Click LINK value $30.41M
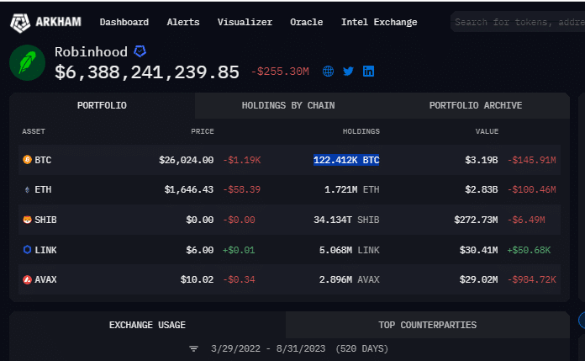Image resolution: width=585 pixels, height=361 pixels. coord(478,250)
